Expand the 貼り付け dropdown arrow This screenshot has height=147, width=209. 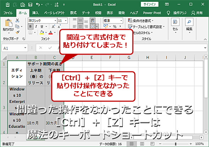9,33
